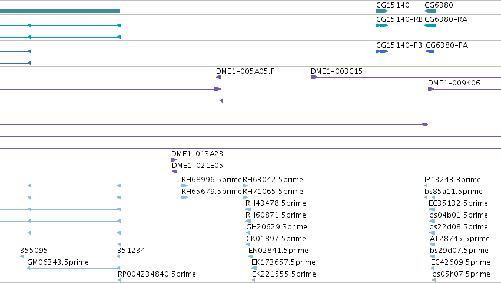Select the thick teal gene bar

tap(60, 11)
